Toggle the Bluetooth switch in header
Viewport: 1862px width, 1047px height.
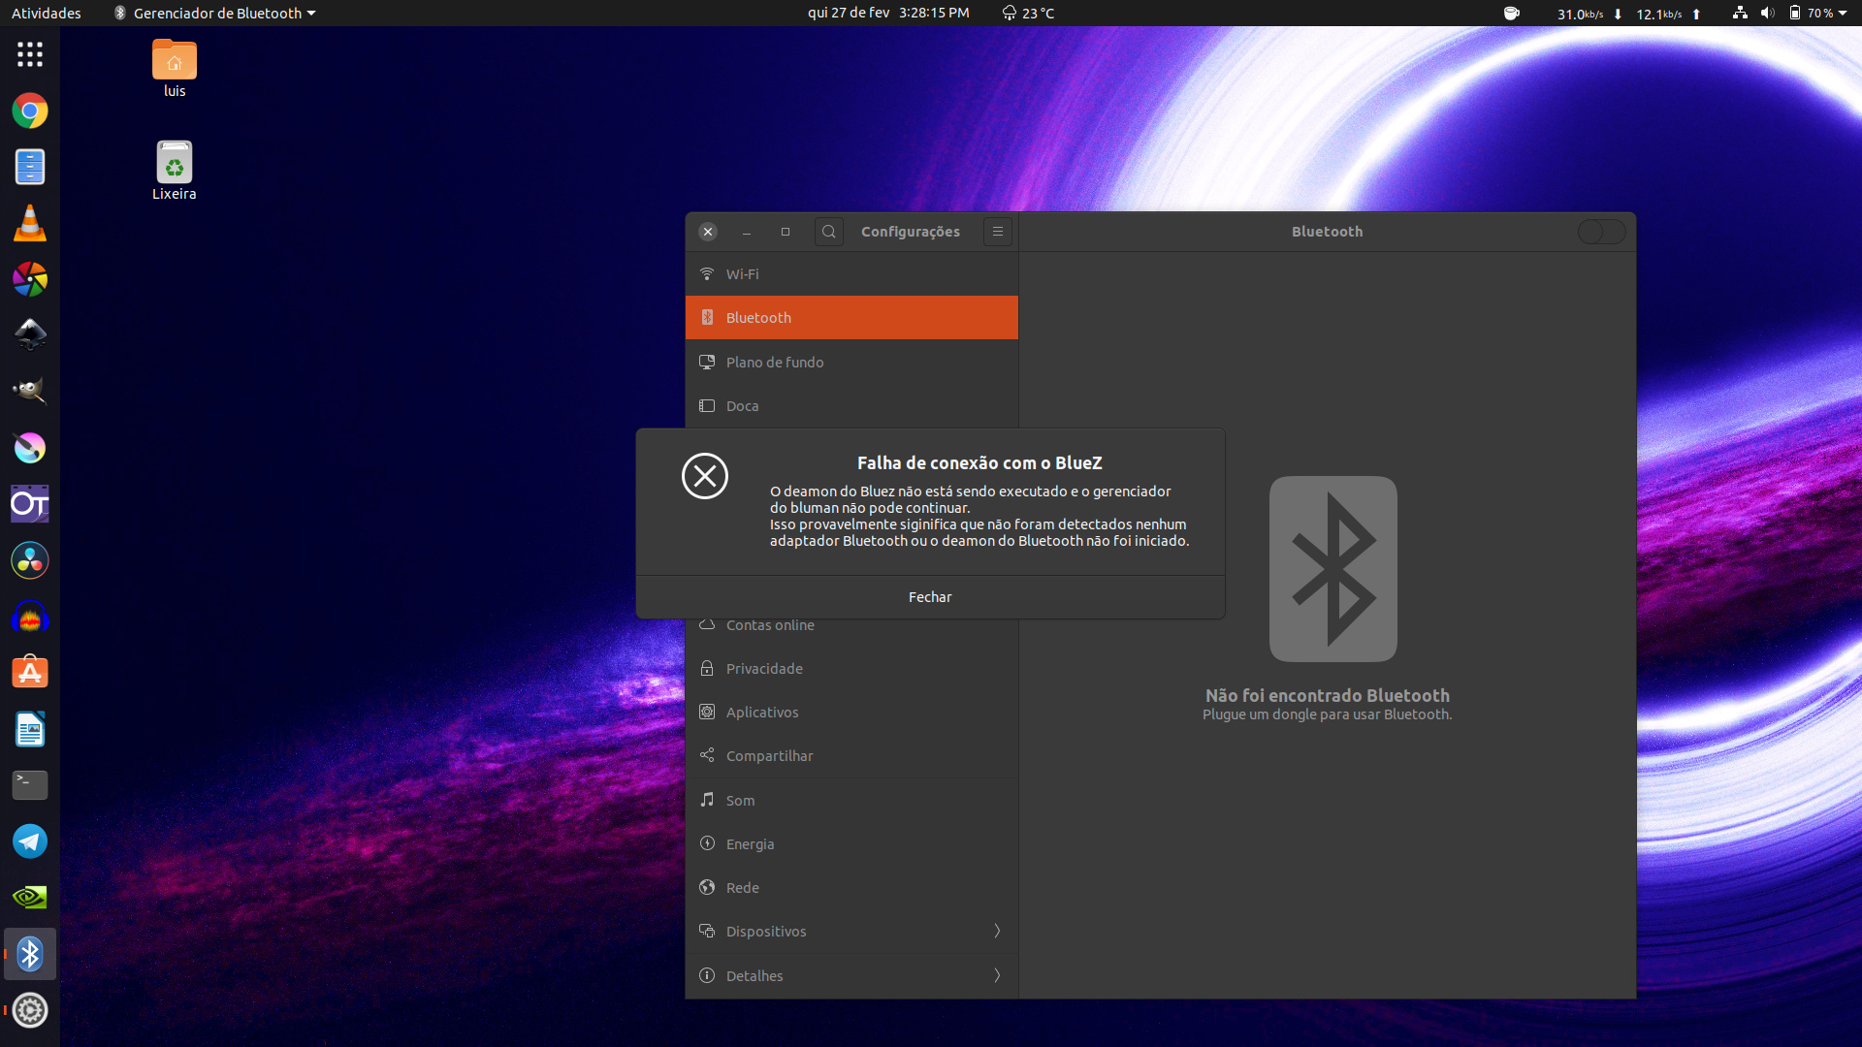[1601, 232]
